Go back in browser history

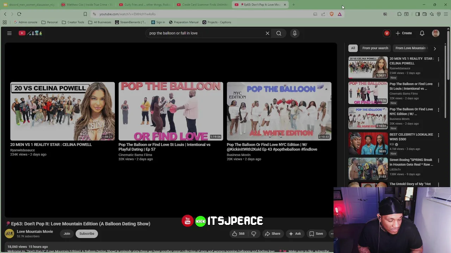point(5,14)
